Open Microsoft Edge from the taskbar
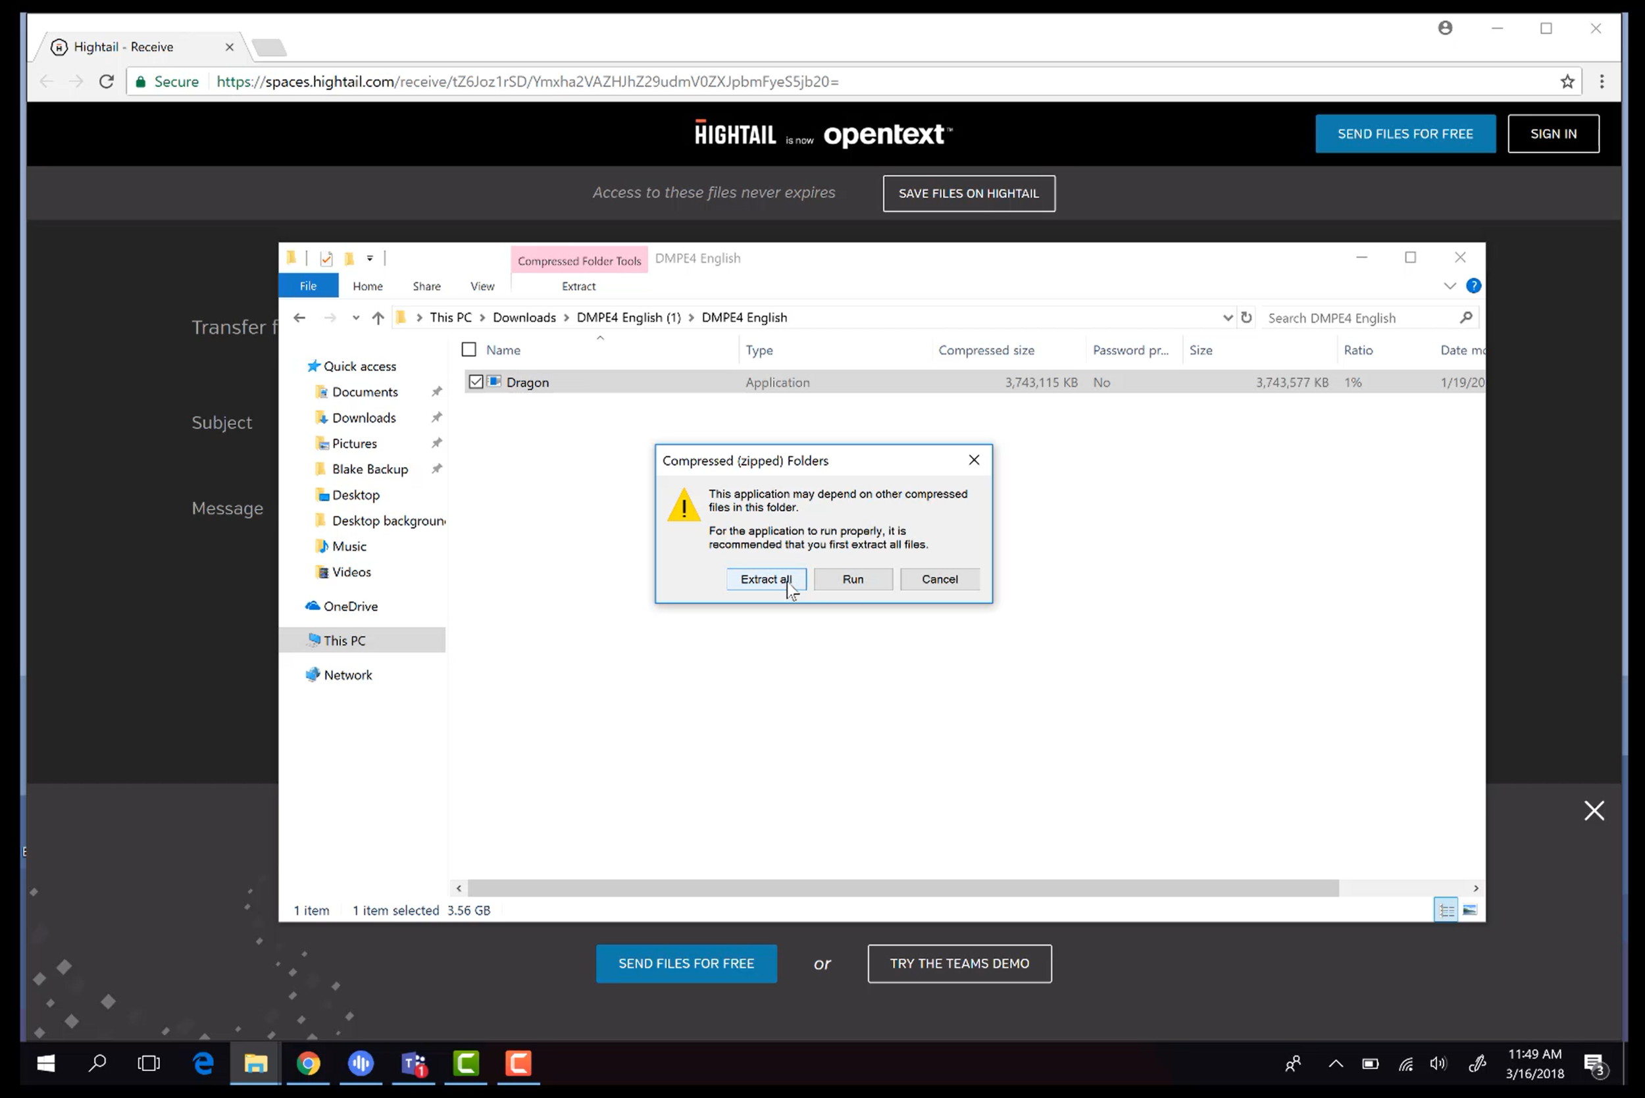 pyautogui.click(x=203, y=1064)
